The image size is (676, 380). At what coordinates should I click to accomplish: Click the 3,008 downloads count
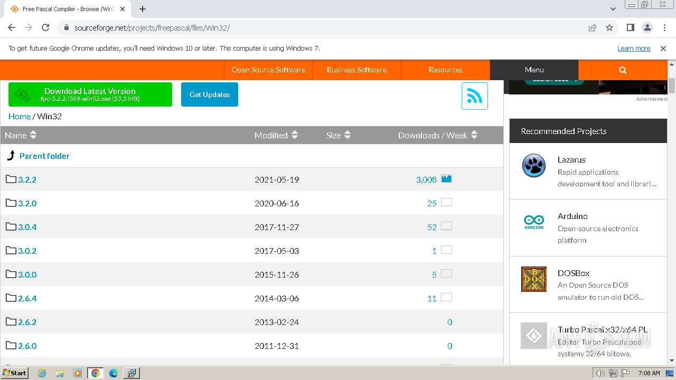[x=426, y=179]
